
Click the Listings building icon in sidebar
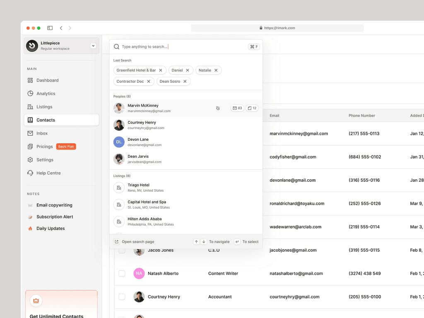[x=30, y=107]
